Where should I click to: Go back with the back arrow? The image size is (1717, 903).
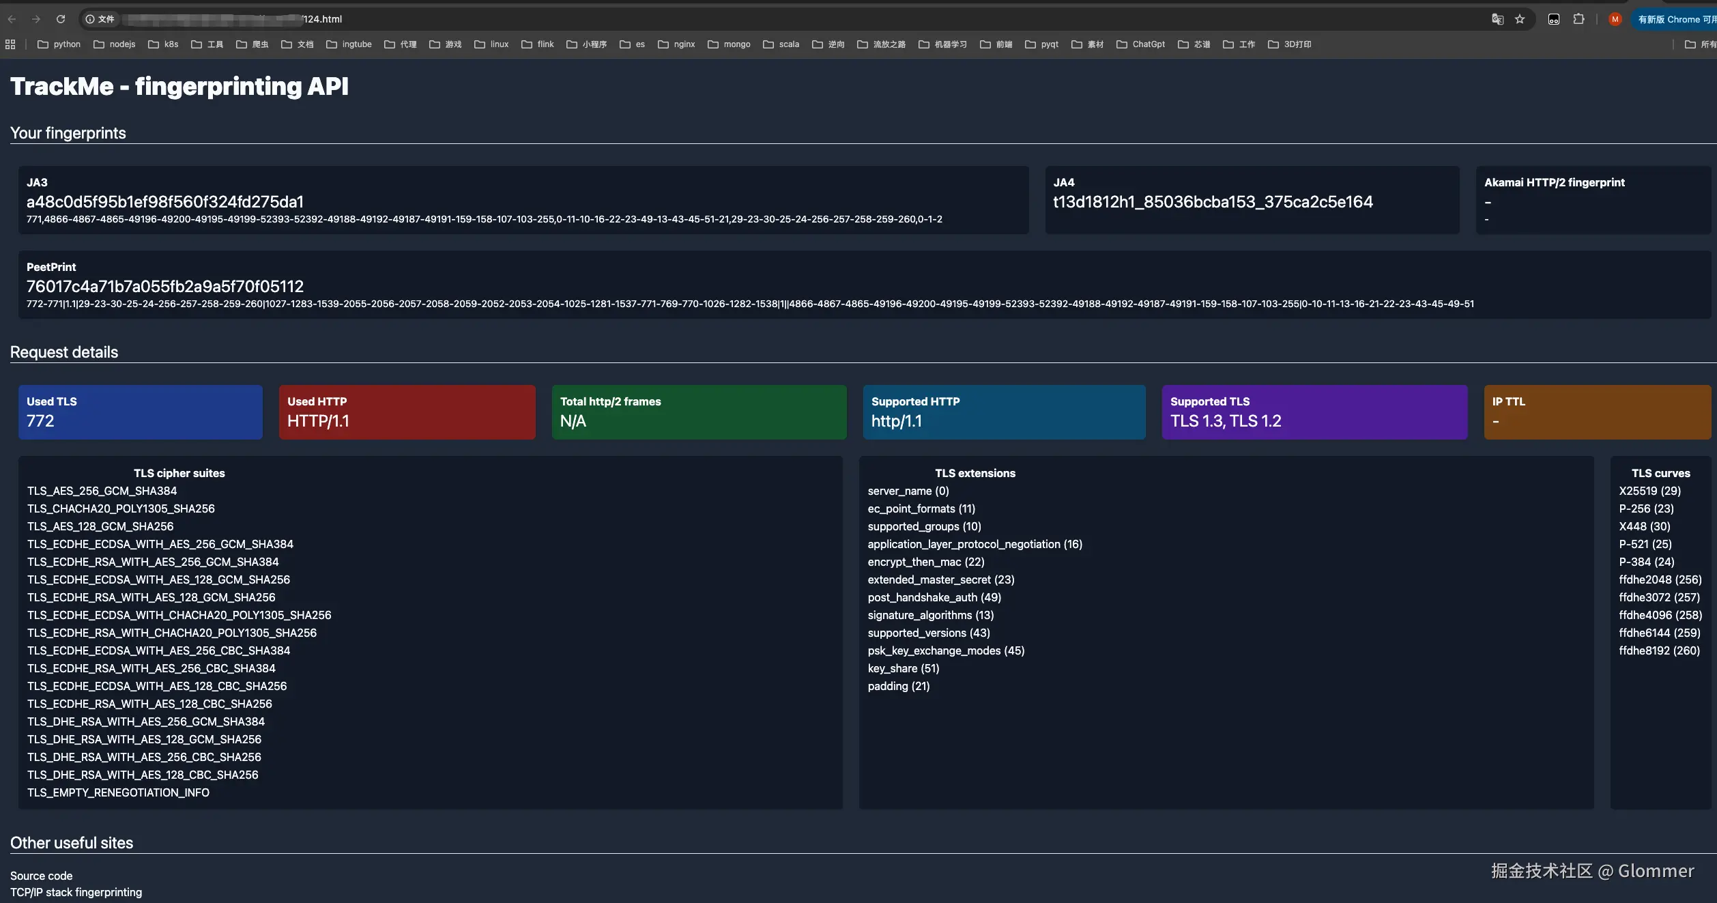[12, 19]
